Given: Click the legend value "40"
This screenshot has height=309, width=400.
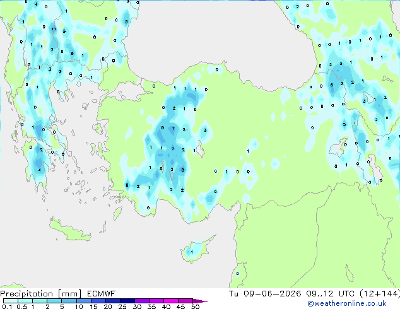Looking at the screenshot, I should point(166,306).
